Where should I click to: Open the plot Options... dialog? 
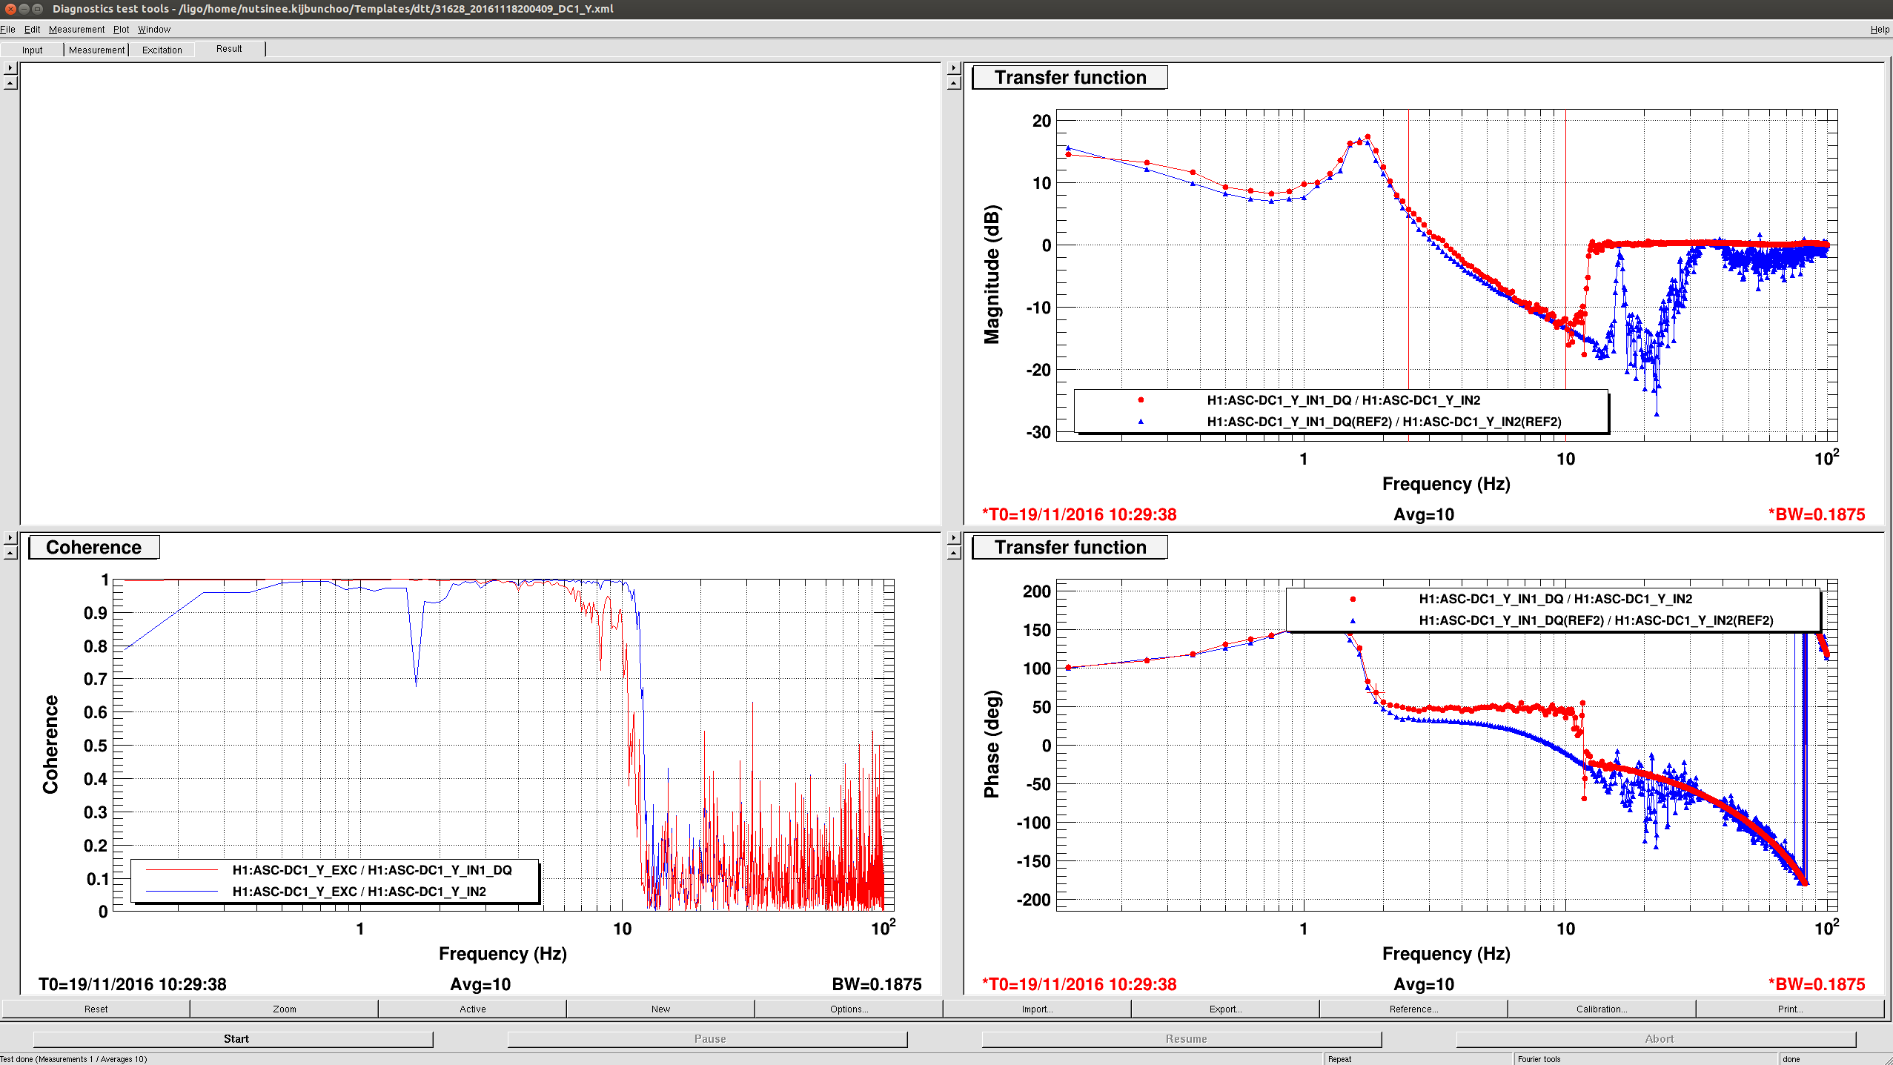click(x=849, y=1009)
